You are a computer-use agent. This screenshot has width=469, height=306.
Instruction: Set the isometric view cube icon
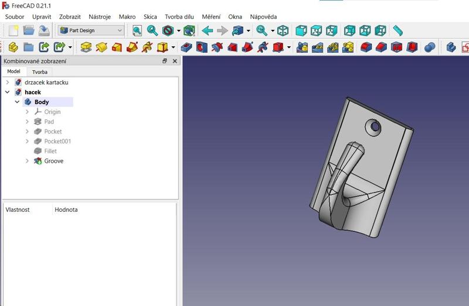point(283,30)
